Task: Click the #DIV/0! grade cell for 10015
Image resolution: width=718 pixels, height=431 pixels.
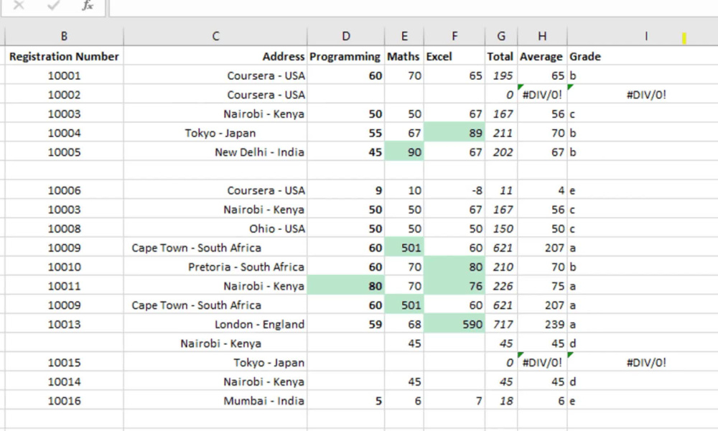Action: tap(643, 363)
